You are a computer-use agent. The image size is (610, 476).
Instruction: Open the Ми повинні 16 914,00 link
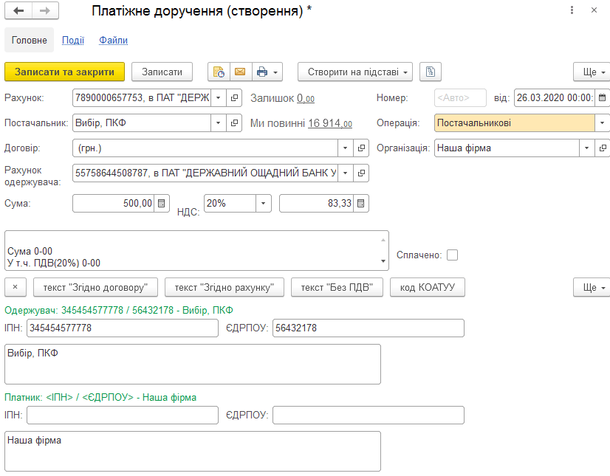click(x=330, y=123)
